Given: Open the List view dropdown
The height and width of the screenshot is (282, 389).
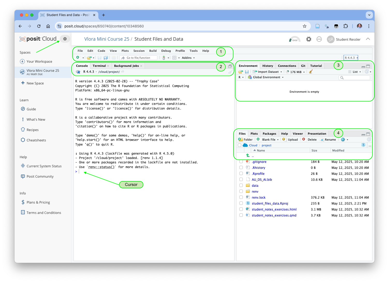Looking at the screenshot, I should coord(355,72).
